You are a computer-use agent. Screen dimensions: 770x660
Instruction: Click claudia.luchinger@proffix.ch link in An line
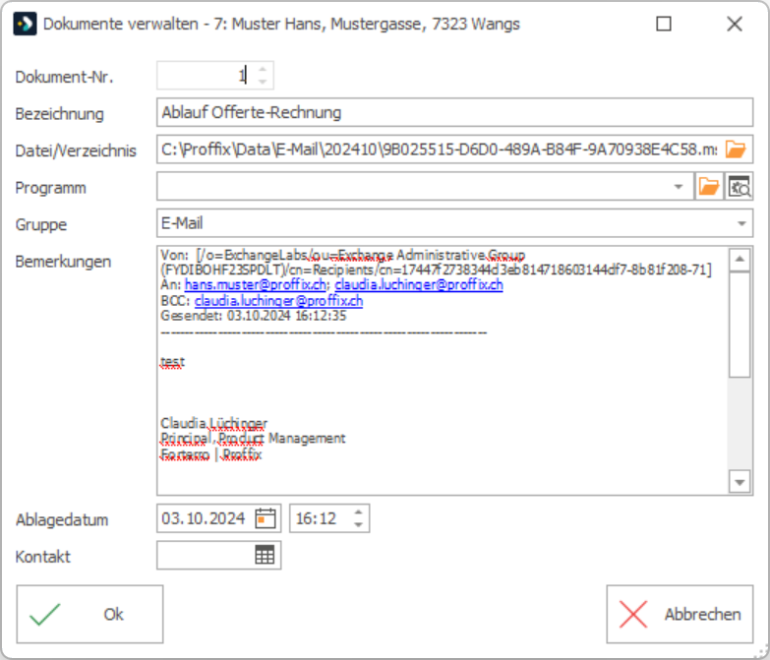click(419, 285)
